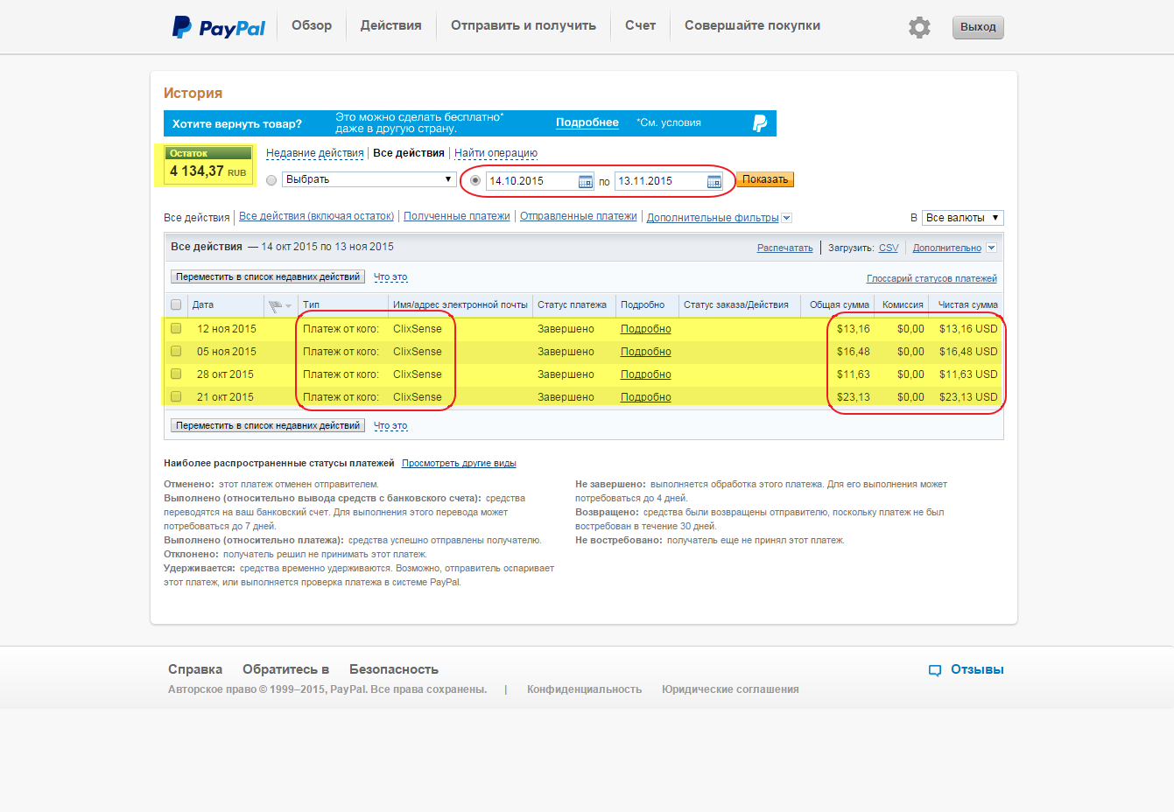
Task: Select the date range radio button
Action: (475, 180)
